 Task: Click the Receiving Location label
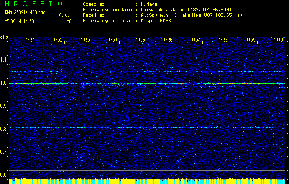click(x=108, y=9)
